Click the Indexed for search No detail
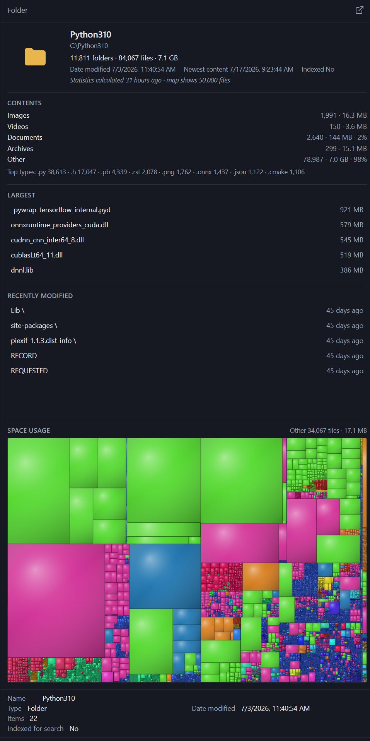This screenshot has width=370, height=741. [x=43, y=729]
